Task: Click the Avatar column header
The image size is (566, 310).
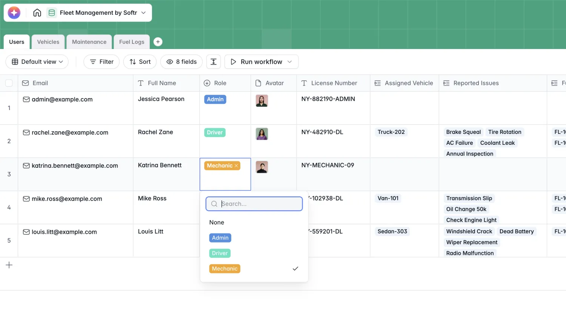Action: tap(274, 83)
